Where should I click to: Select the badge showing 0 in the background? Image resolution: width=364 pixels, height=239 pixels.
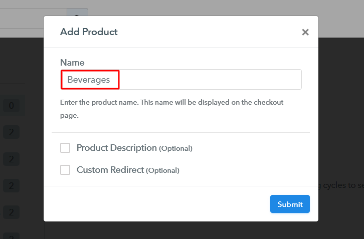[x=11, y=106]
